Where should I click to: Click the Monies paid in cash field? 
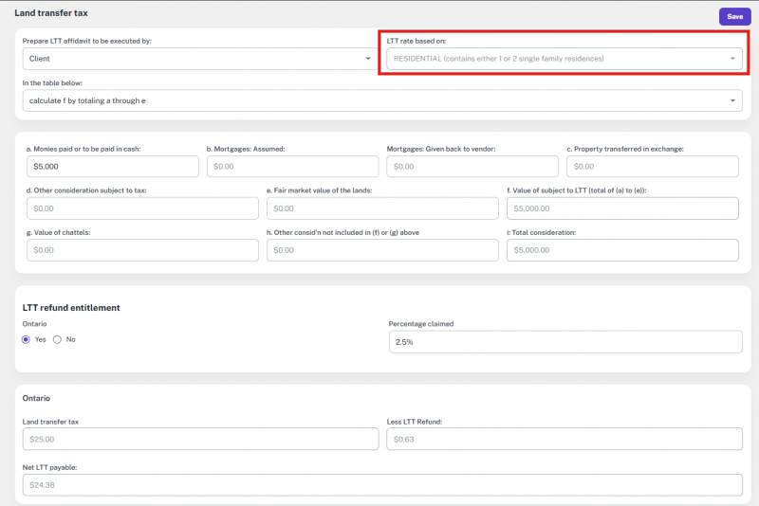click(111, 166)
